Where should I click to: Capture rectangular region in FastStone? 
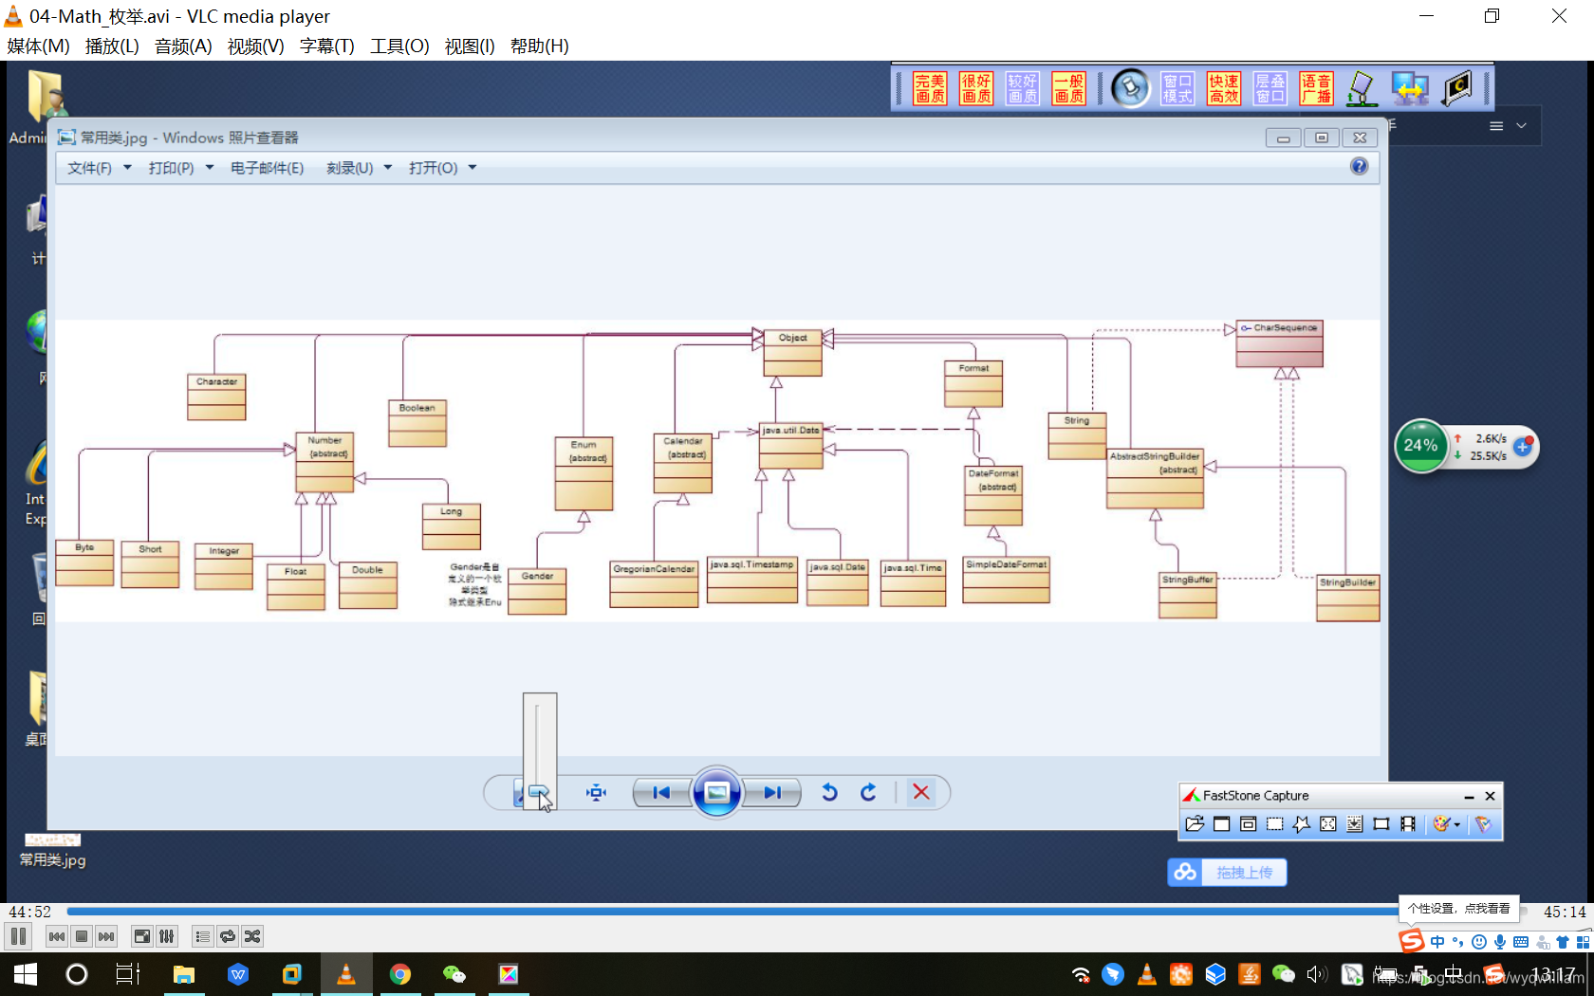tap(1274, 824)
